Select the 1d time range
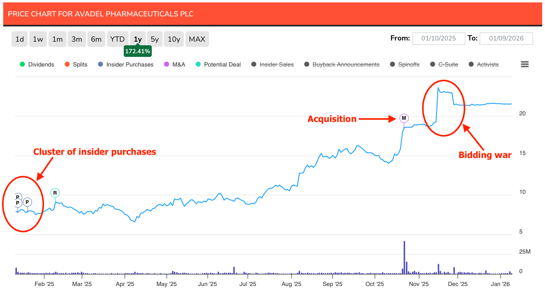The image size is (545, 290). [20, 39]
